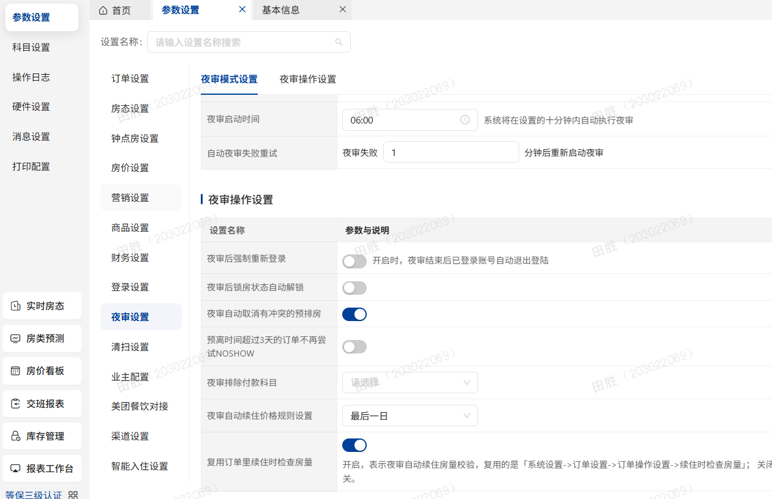Image resolution: width=772 pixels, height=499 pixels.
Task: Disable 夜审自动取消有冲突的预排房
Action: tap(354, 314)
